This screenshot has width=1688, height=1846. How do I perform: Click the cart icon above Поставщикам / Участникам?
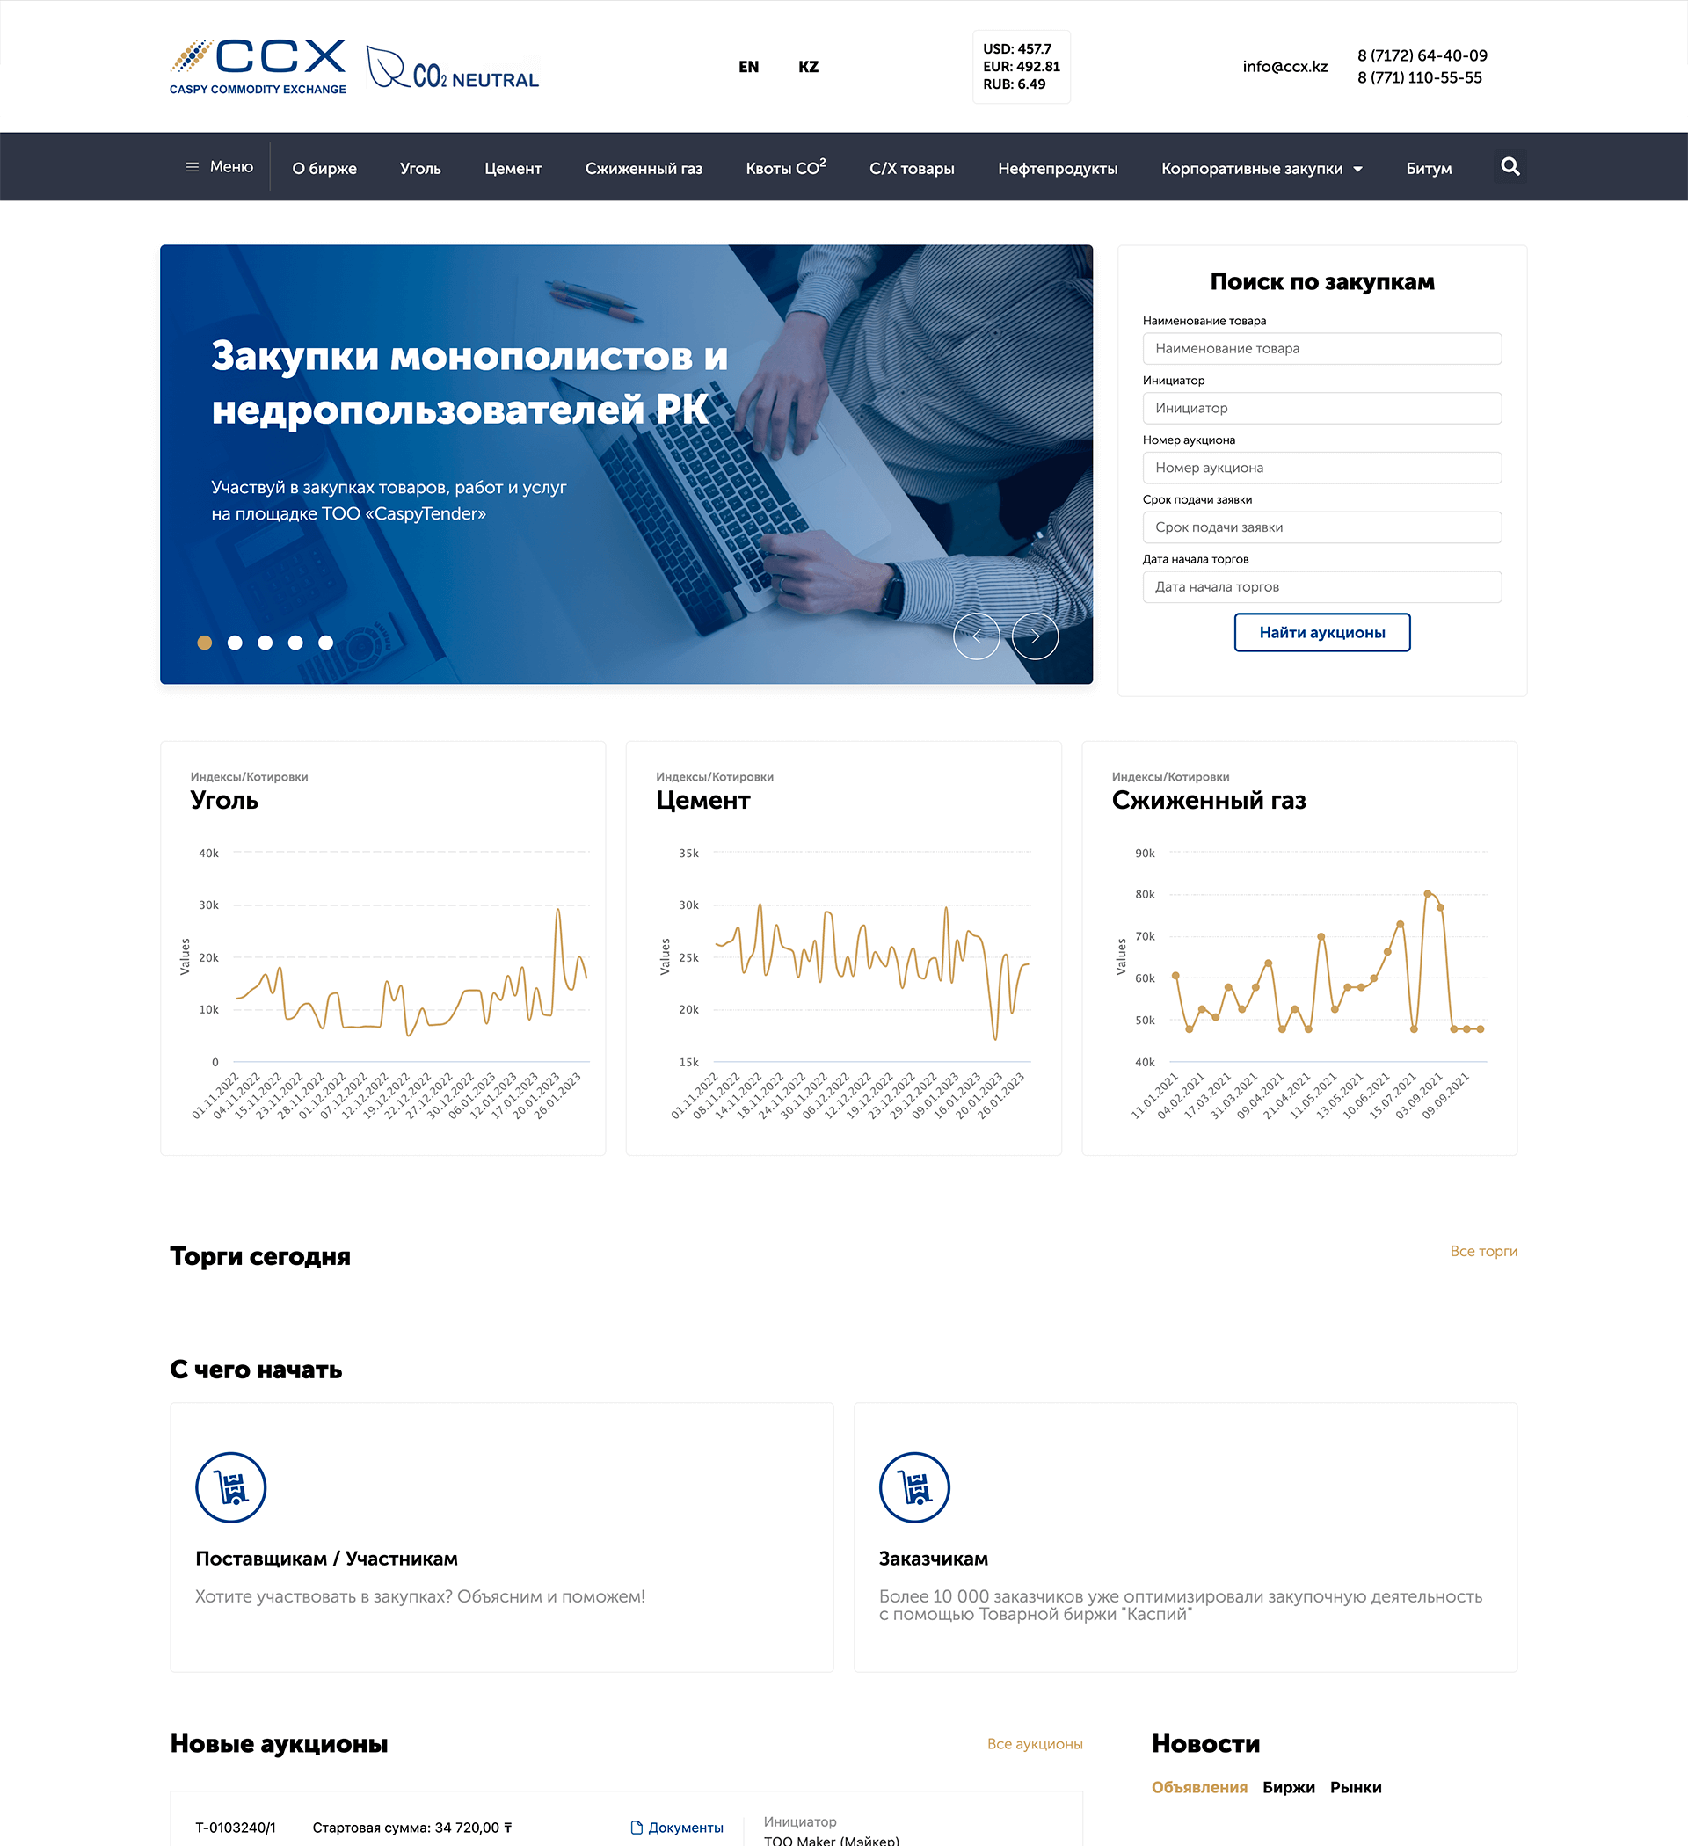[231, 1487]
